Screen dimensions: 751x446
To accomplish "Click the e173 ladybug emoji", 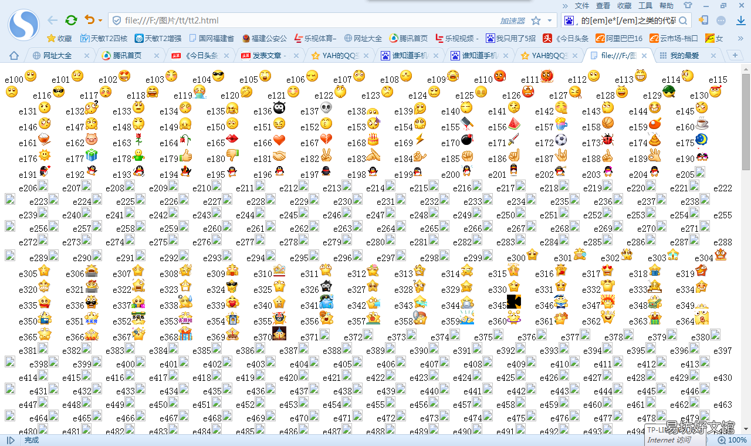I will (x=607, y=140).
